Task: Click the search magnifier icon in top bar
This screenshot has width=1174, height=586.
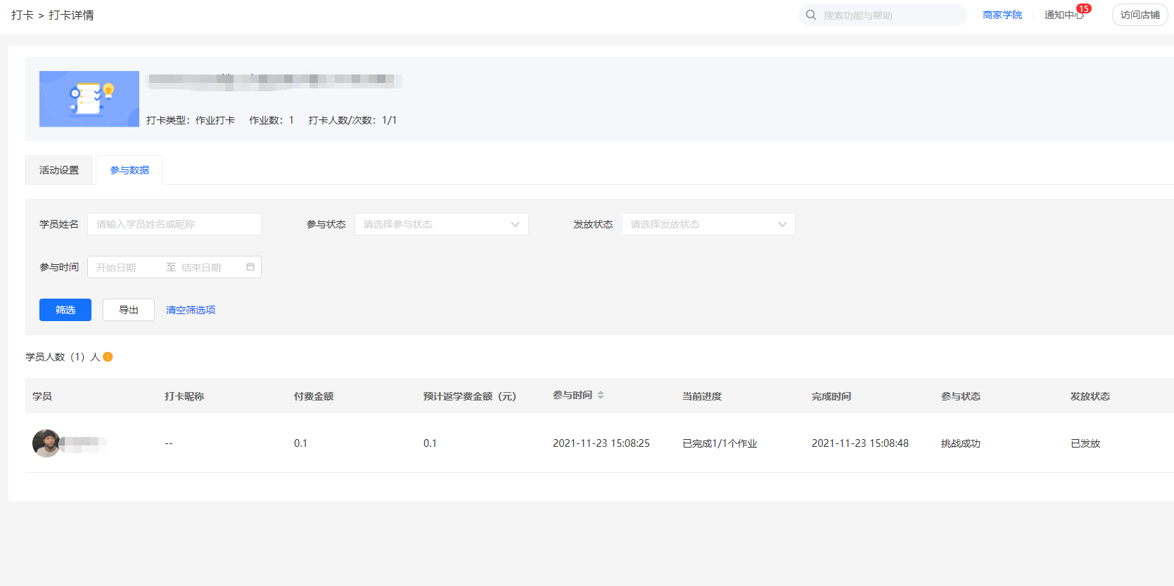Action: point(811,15)
